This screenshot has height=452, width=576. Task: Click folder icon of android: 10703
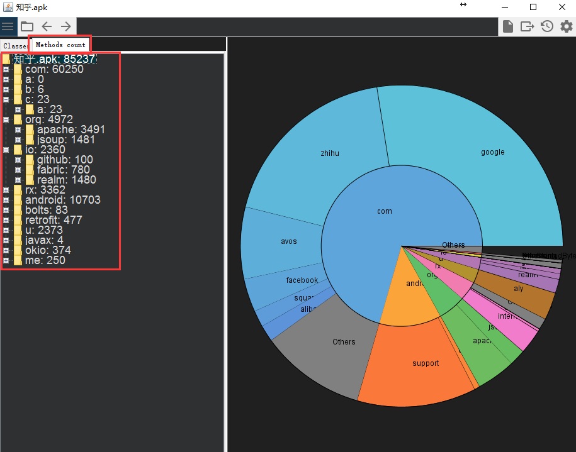[18, 200]
